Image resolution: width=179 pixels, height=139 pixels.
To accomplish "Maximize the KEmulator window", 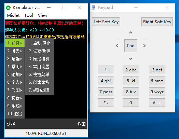I will [64, 8].
